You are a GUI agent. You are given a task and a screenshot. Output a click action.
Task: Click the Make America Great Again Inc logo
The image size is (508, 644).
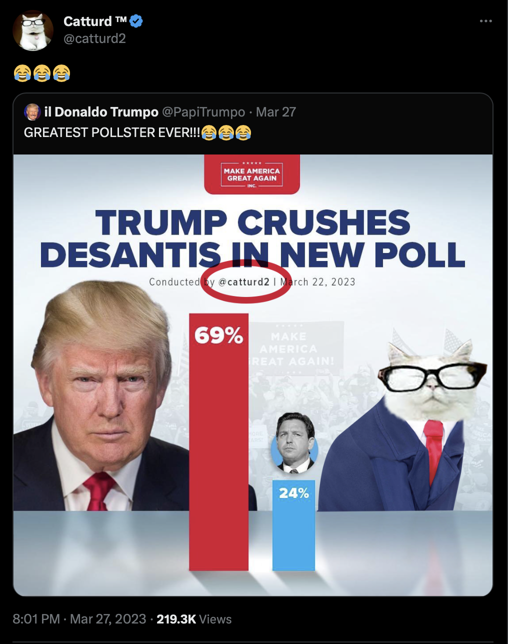click(252, 174)
